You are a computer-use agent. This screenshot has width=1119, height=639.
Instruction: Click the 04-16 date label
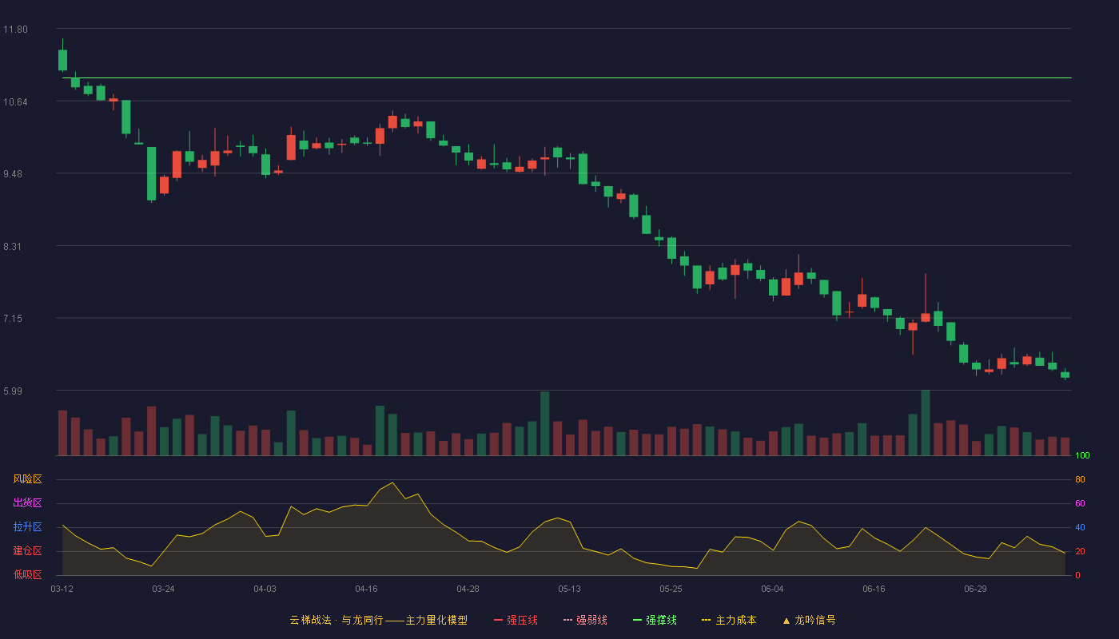tap(366, 589)
